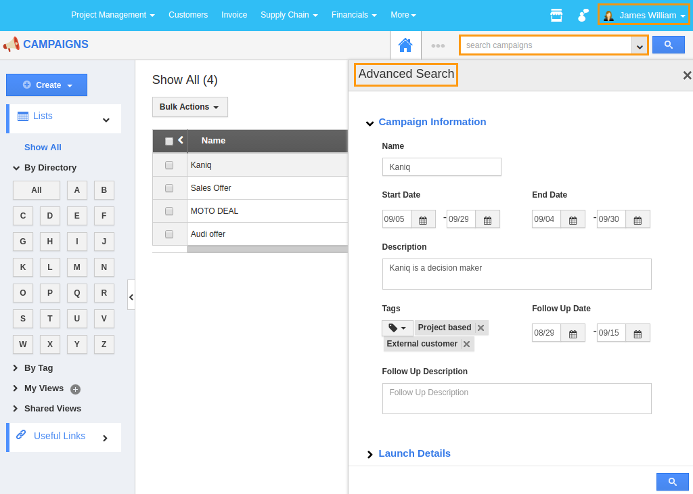693x494 pixels.
Task: Remove the Project based tag
Action: (480, 328)
